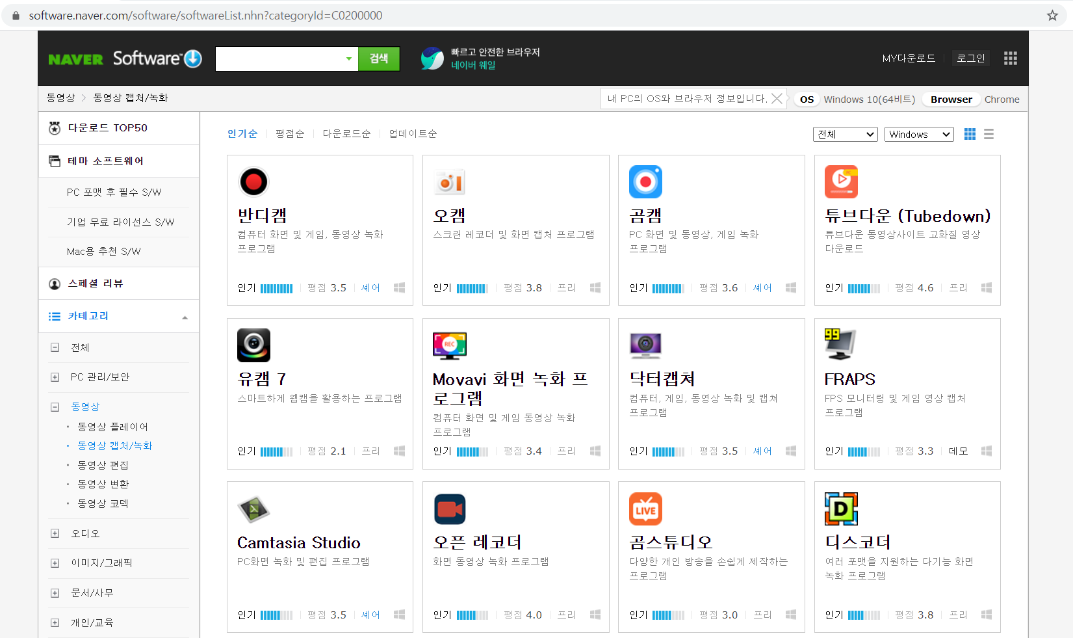Select 동영상 편집 subcategory
Viewport: 1073px width, 638px height.
point(103,465)
